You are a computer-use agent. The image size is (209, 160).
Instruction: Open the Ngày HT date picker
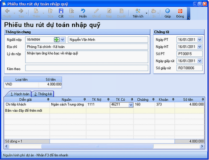coord(200,47)
